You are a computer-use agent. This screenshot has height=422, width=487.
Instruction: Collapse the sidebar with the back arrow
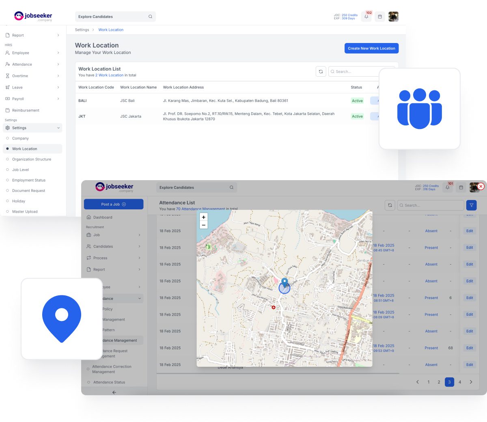pyautogui.click(x=114, y=392)
